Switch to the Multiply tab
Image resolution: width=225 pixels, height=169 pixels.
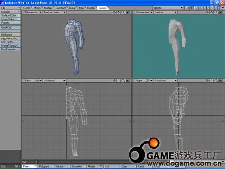click(x=48, y=8)
